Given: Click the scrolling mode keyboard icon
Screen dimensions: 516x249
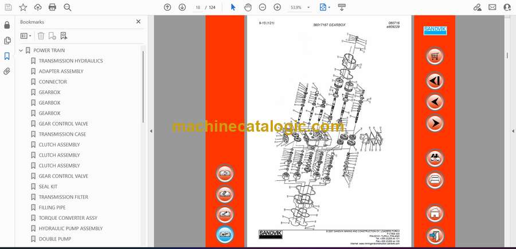Looking at the screenshot, I should 342,7.
